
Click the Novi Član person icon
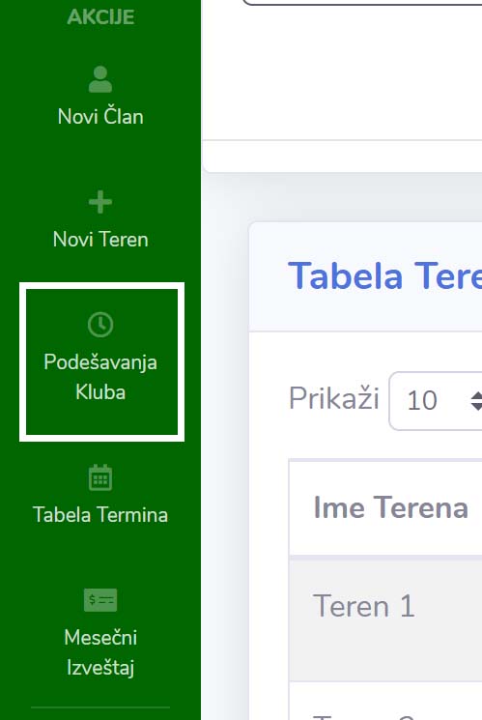coord(100,79)
